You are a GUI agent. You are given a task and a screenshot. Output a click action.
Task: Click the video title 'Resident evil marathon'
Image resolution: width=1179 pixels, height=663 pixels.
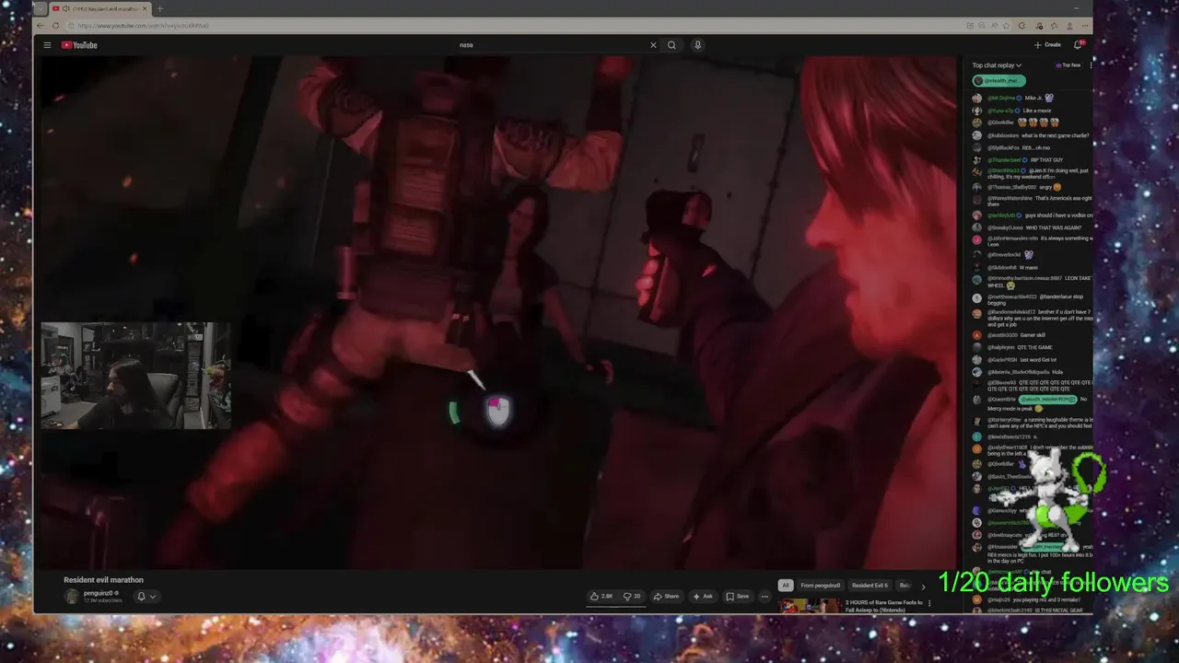click(x=103, y=580)
